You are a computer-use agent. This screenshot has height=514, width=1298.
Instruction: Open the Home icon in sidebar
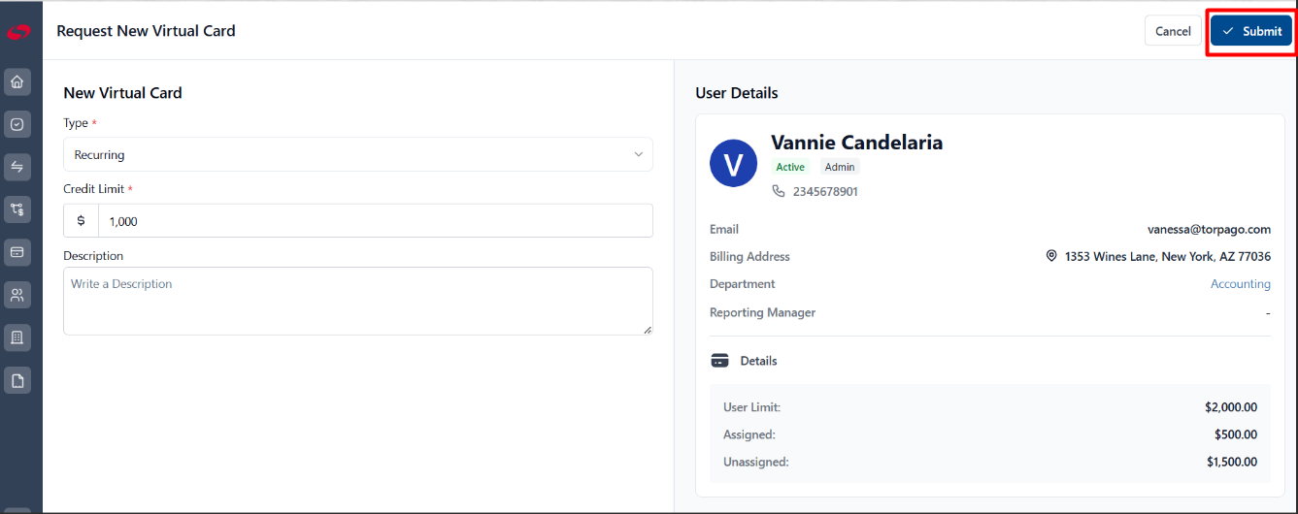[x=17, y=81]
